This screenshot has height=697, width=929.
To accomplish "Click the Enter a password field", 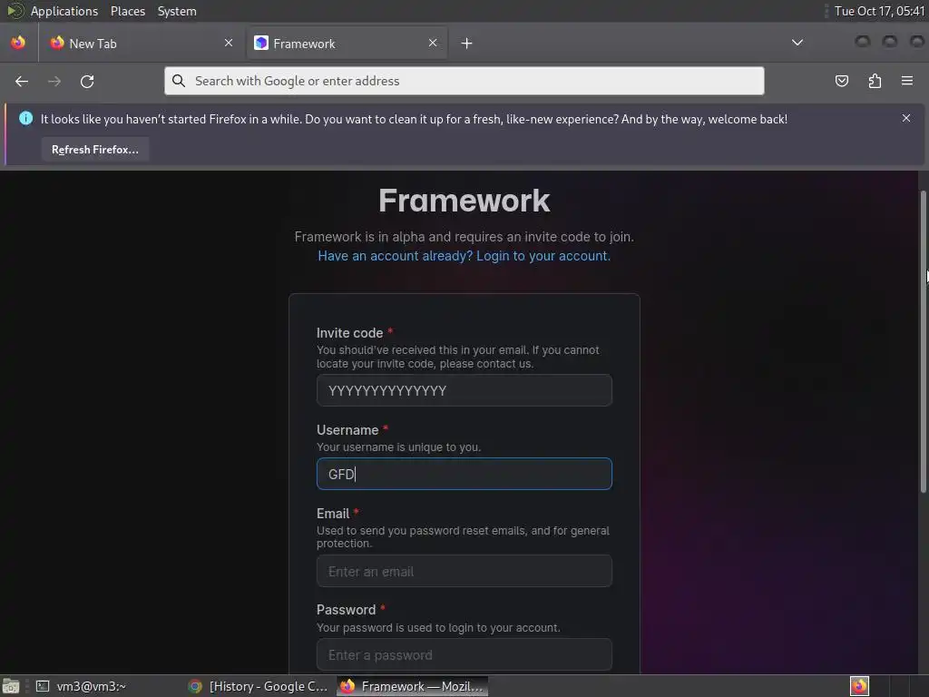I will click(x=464, y=654).
